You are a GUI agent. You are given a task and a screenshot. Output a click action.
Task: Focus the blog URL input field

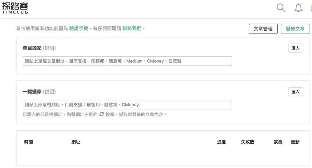pyautogui.click(x=127, y=104)
